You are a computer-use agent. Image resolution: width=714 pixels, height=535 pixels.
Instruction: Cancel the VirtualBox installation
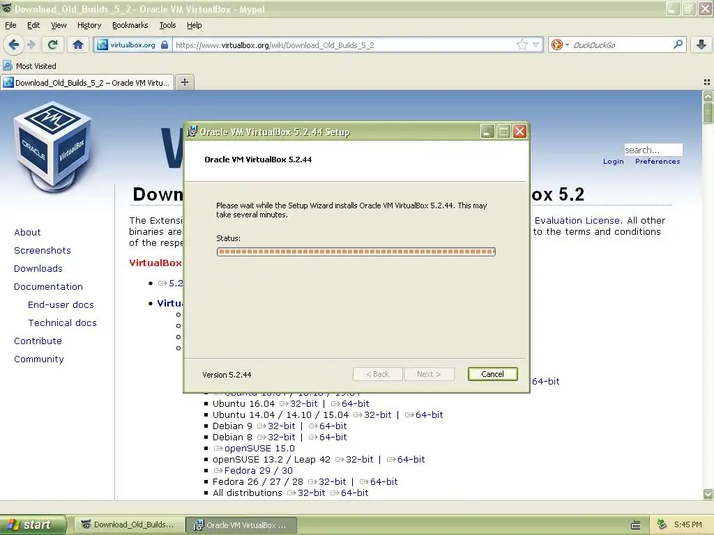[492, 374]
